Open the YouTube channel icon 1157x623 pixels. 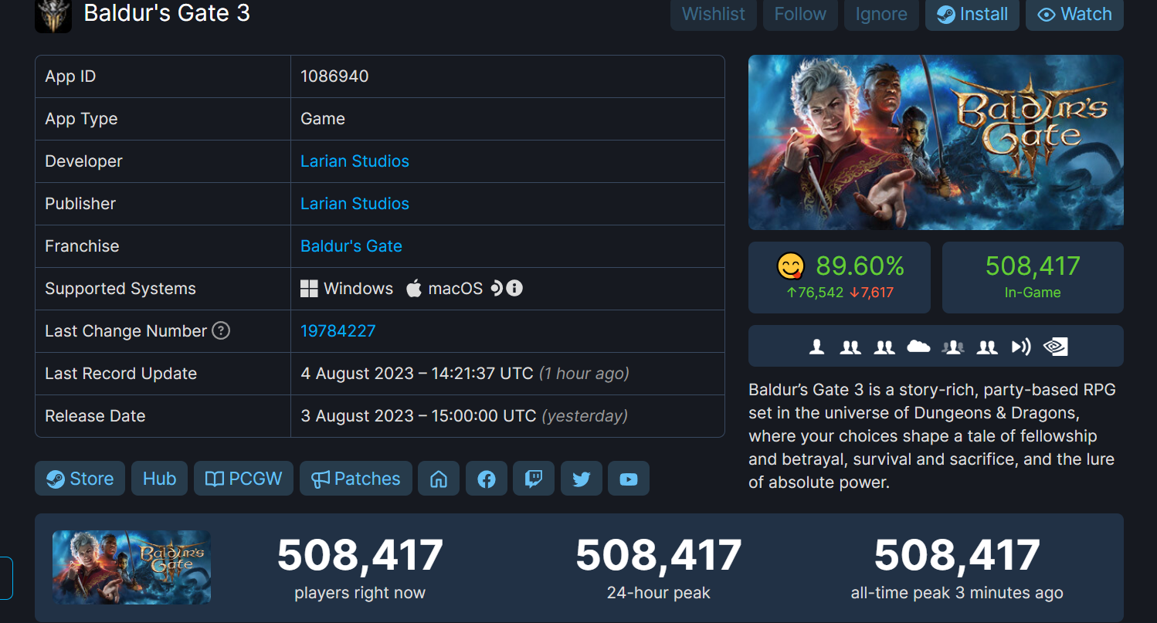pos(628,479)
